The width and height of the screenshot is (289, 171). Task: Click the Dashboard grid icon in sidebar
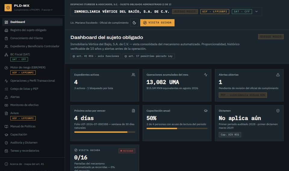6,22
